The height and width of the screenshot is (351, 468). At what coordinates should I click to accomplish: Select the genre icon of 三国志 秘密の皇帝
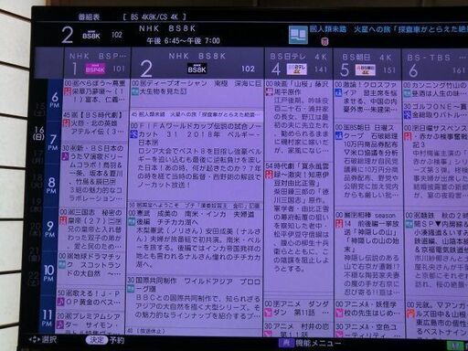pyautogui.click(x=63, y=220)
